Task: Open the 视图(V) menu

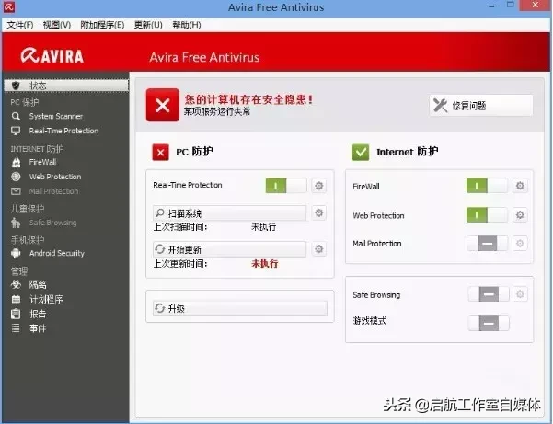Action: [57, 25]
